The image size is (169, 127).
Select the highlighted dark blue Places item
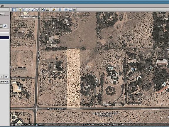point(5,38)
